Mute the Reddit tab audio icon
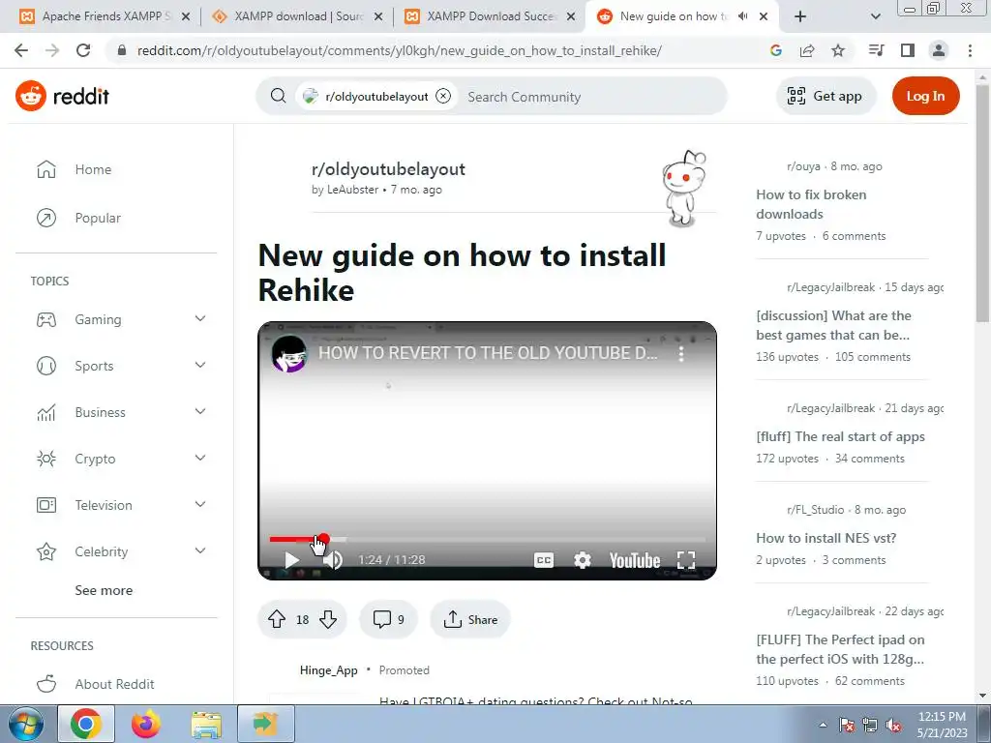 pyautogui.click(x=742, y=16)
